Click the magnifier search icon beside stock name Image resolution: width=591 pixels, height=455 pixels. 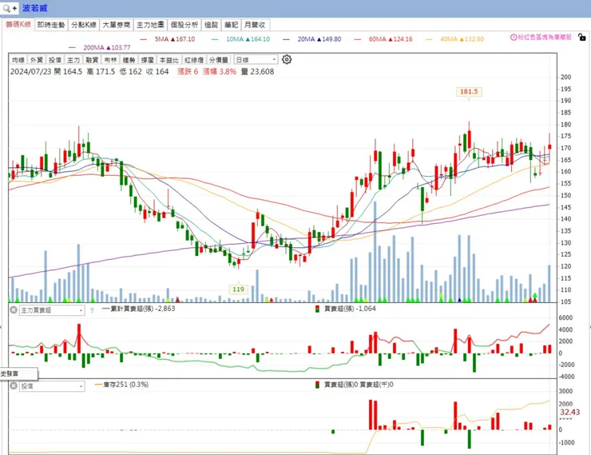7,8
